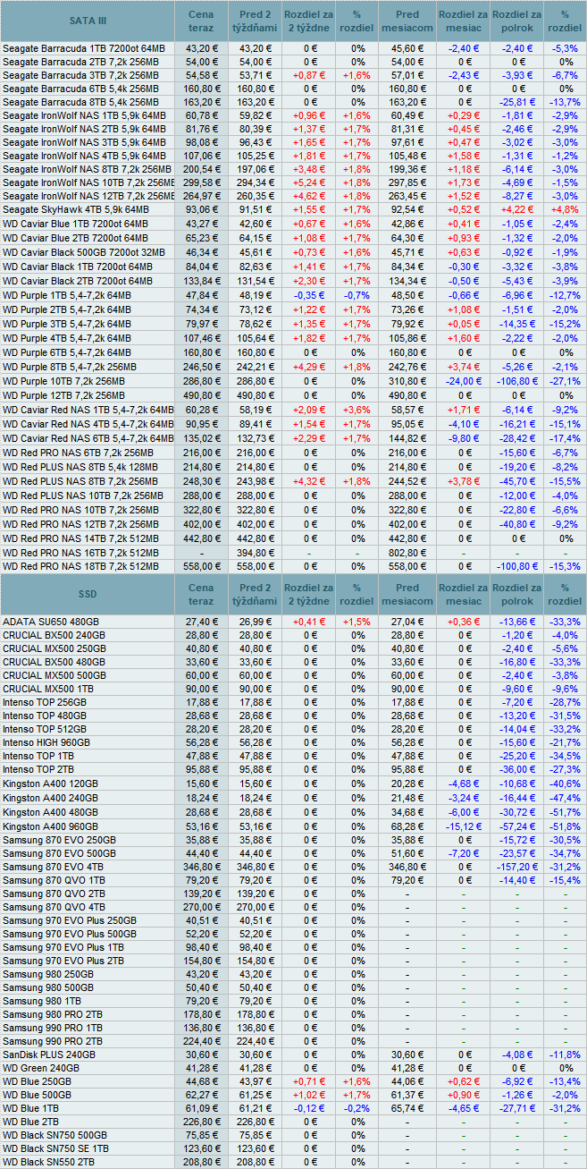
Task: Select Kingston A400 120GB product name
Action: tap(51, 784)
